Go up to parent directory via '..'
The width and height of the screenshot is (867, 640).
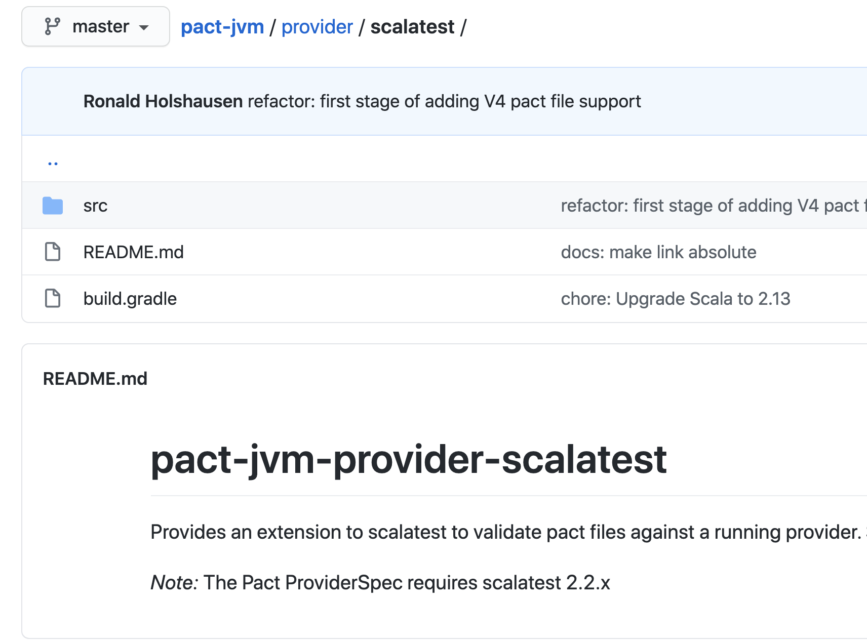[53, 163]
